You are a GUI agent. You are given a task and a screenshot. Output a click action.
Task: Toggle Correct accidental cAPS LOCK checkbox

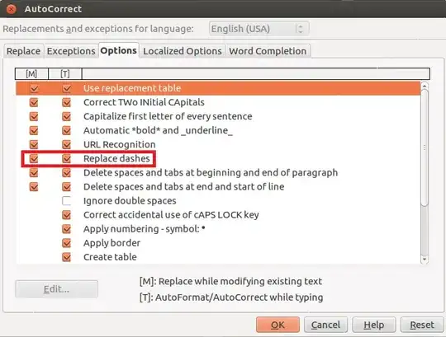[x=67, y=215]
